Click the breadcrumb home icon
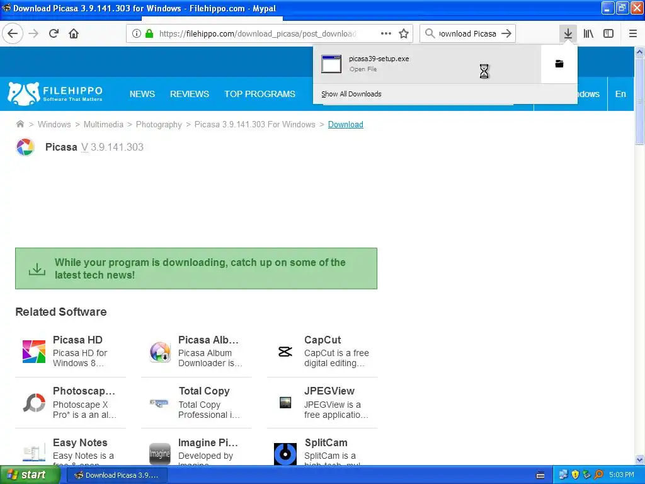Viewport: 645px width, 484px height. 20,124
